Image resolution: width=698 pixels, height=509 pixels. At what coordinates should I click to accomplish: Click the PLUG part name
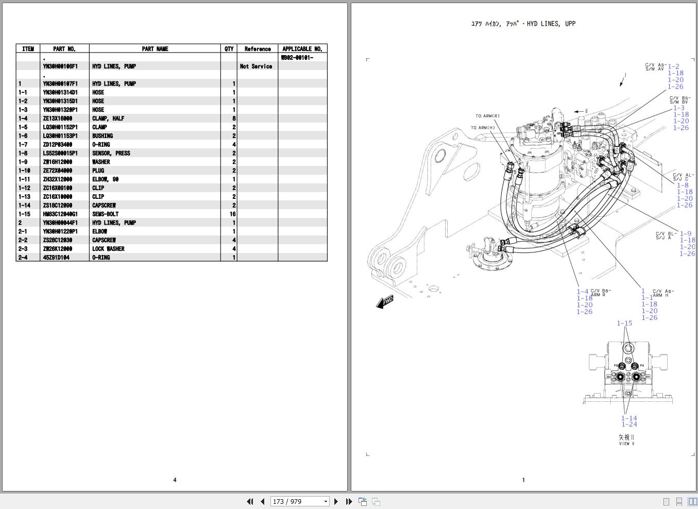[98, 171]
